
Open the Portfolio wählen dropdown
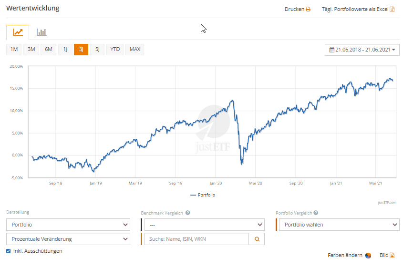(x=339, y=225)
